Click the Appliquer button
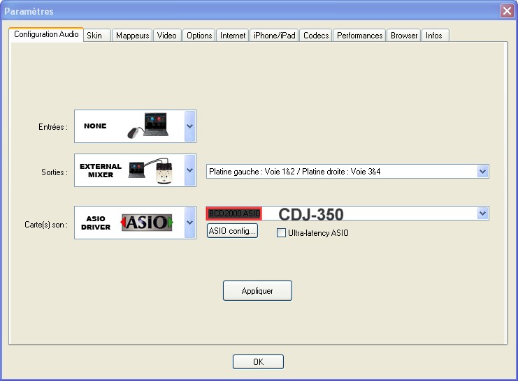The width and height of the screenshot is (518, 381). [x=257, y=291]
